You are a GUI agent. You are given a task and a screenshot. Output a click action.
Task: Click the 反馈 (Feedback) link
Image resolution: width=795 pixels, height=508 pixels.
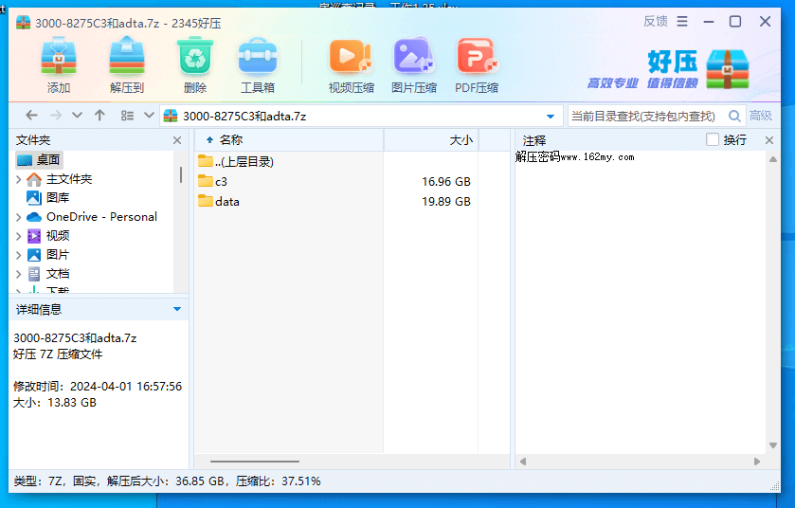point(655,22)
